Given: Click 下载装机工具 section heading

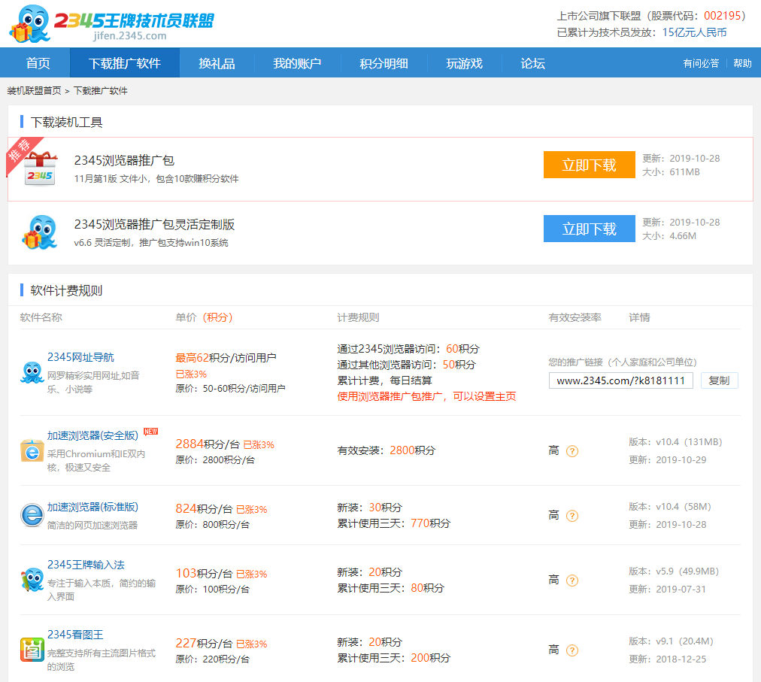Looking at the screenshot, I should [66, 122].
